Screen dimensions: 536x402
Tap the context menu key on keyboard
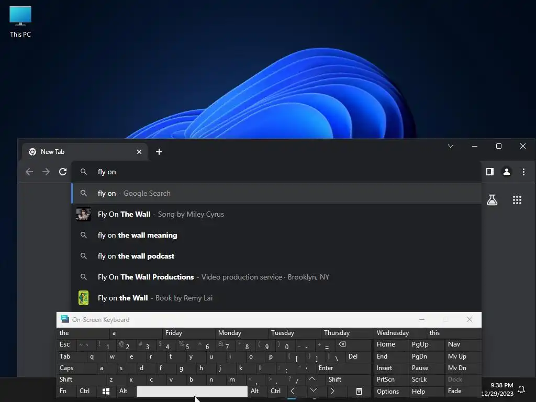point(359,391)
